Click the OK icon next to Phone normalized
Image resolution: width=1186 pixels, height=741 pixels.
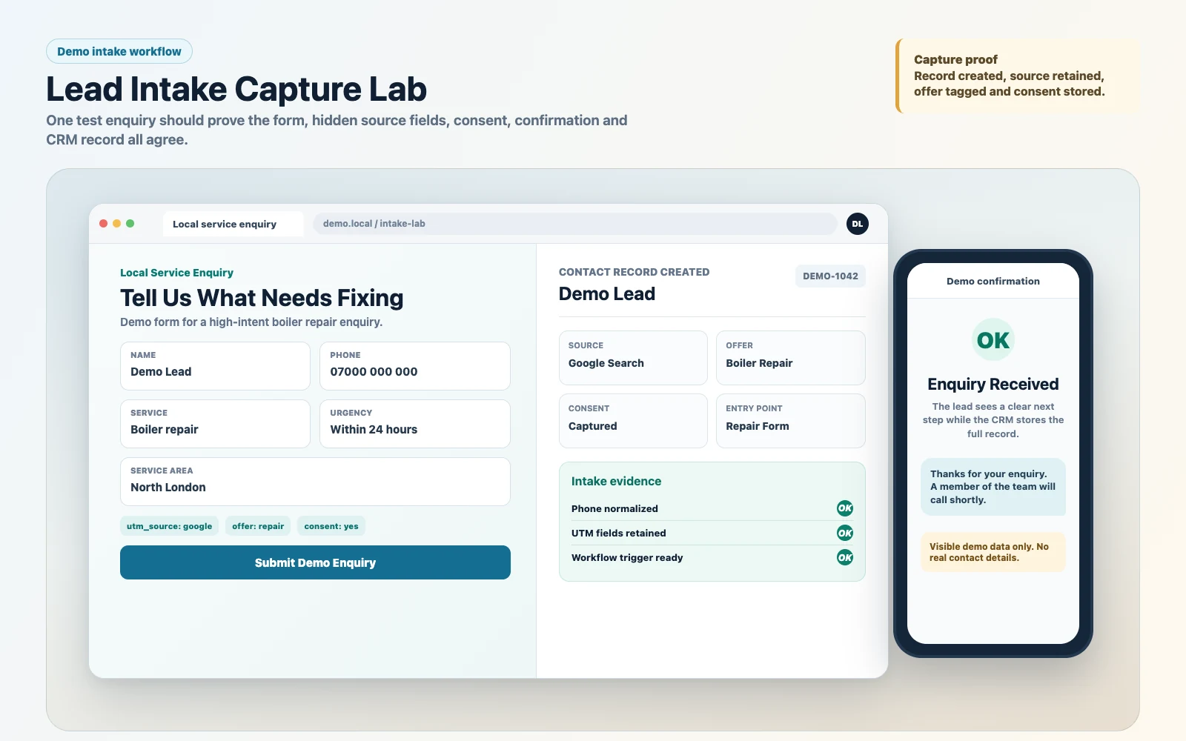[845, 508]
